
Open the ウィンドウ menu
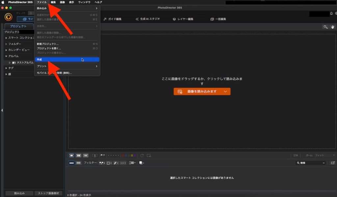coord(84,2)
